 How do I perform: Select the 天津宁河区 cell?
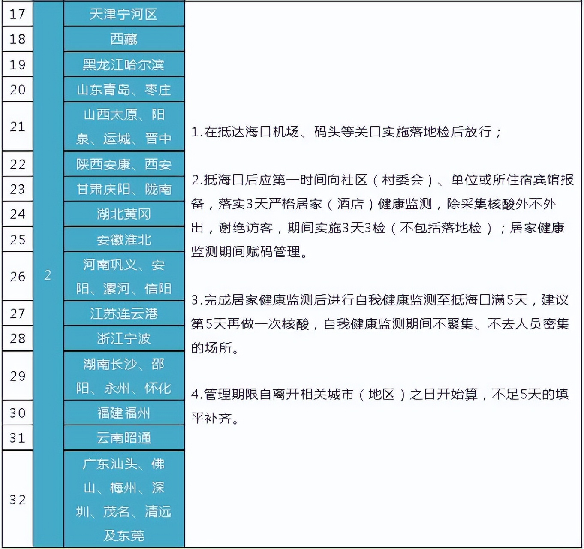coord(124,14)
